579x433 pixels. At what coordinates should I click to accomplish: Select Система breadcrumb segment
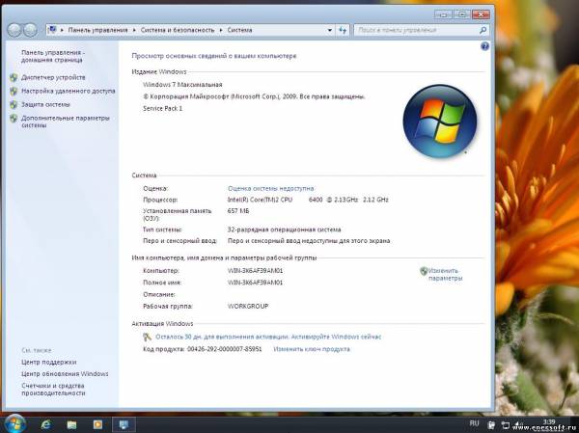(x=239, y=30)
